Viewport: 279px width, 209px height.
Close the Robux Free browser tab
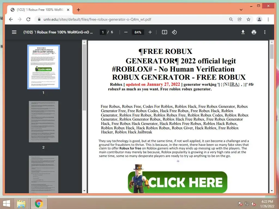point(68,10)
